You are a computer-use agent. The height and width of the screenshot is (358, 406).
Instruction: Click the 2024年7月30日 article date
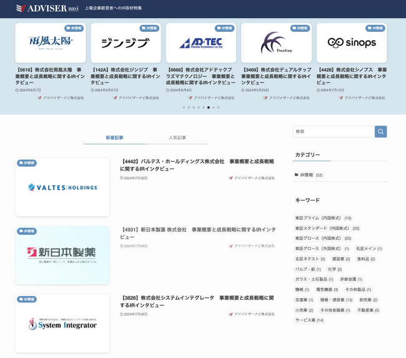(134, 178)
